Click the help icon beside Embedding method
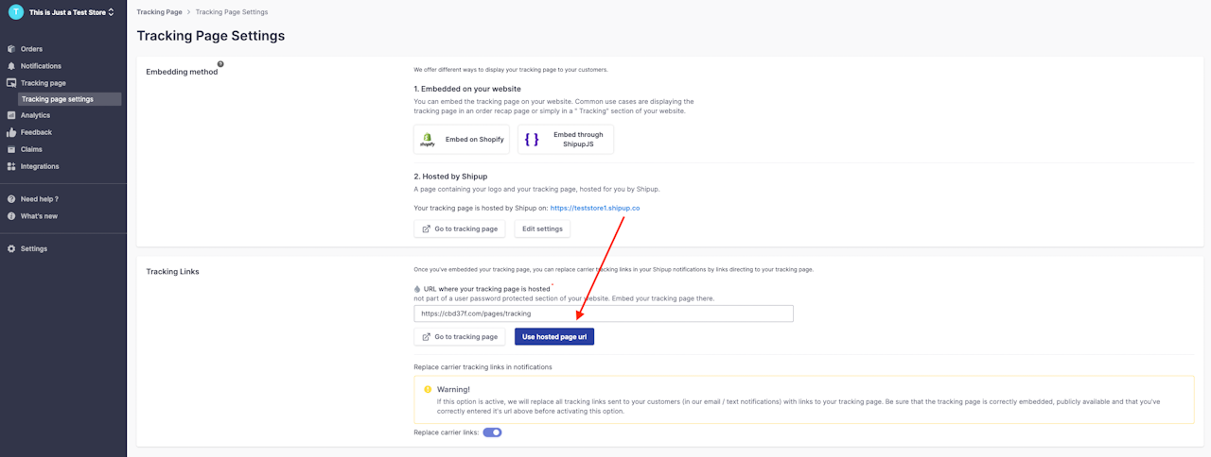Image resolution: width=1211 pixels, height=457 pixels. [220, 64]
